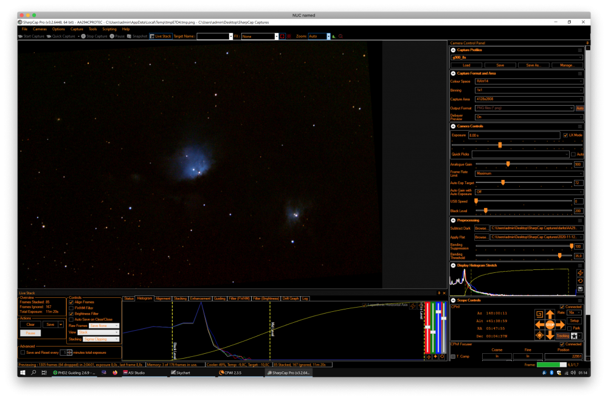The width and height of the screenshot is (608, 400).
Task: Open the Scripting menu
Action: [109, 29]
